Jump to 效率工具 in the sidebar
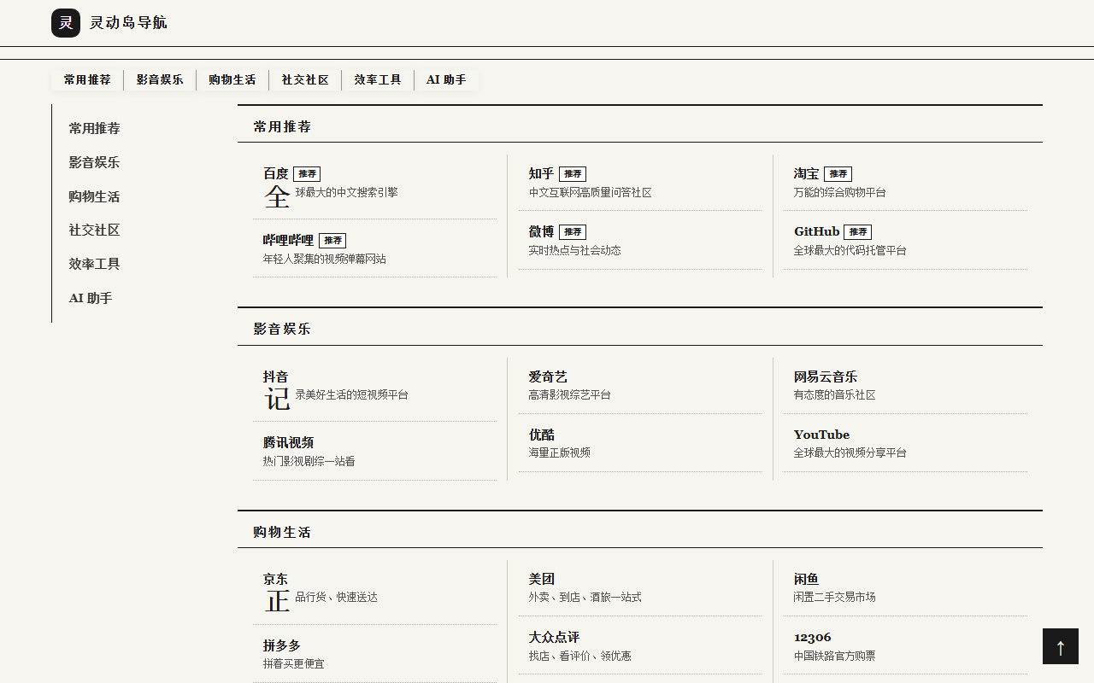 (x=95, y=264)
